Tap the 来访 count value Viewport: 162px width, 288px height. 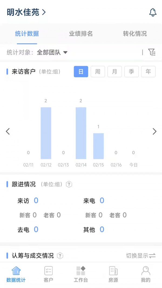[36, 201]
